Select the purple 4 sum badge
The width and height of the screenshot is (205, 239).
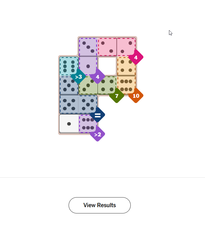coord(98,77)
